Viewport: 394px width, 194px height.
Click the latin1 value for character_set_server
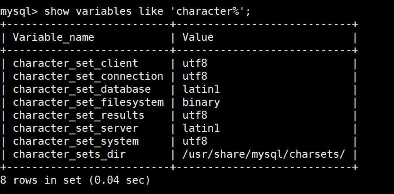click(x=201, y=129)
